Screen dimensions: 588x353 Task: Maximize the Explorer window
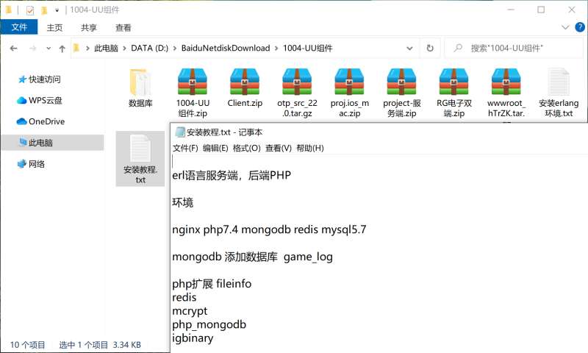click(x=541, y=10)
